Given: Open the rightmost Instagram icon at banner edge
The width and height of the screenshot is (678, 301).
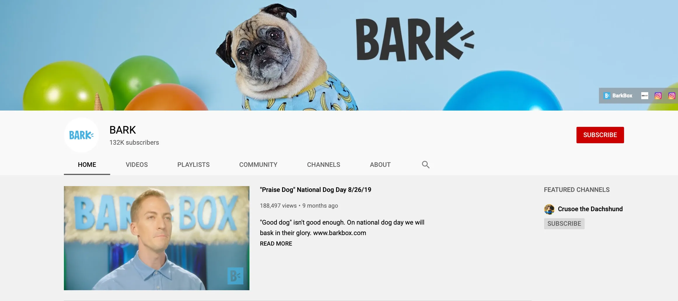Looking at the screenshot, I should pos(672,96).
